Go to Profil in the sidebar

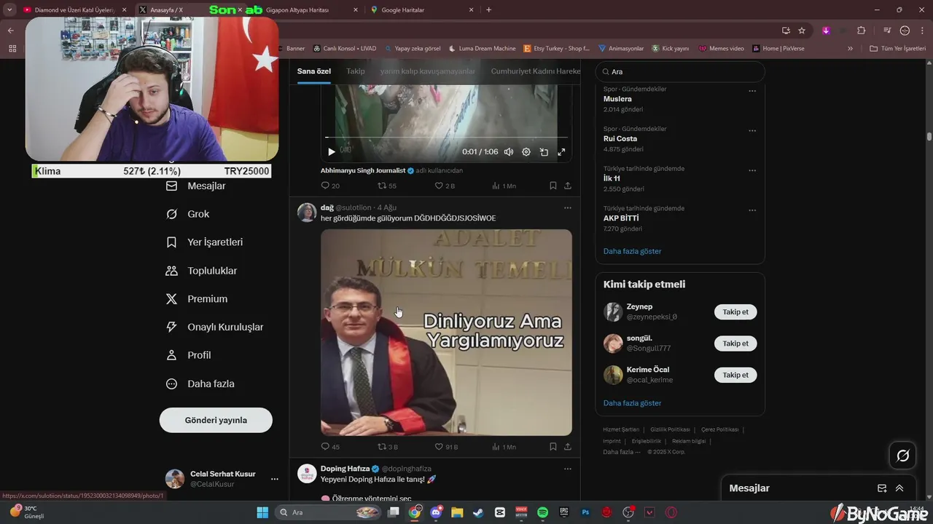(189, 355)
